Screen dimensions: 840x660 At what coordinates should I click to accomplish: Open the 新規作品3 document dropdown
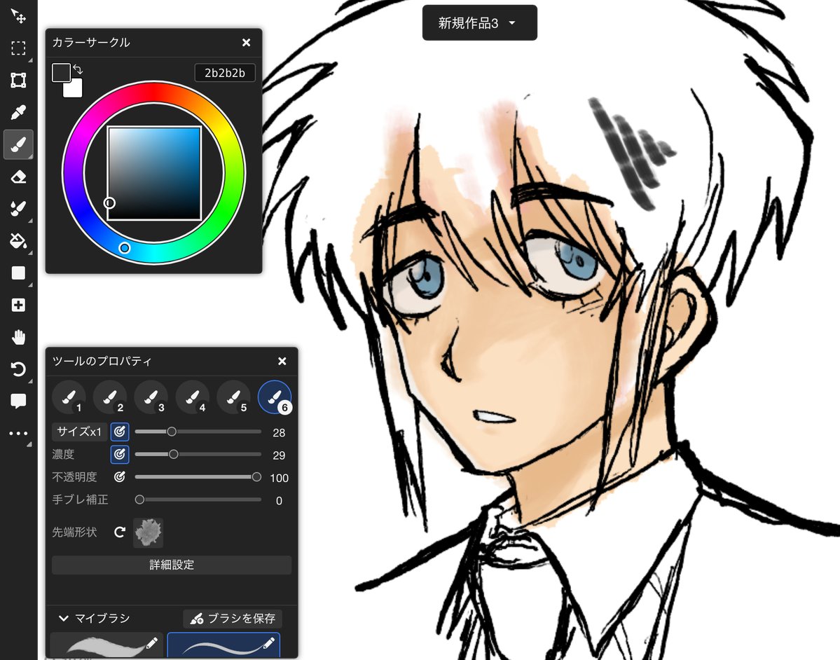click(x=479, y=23)
